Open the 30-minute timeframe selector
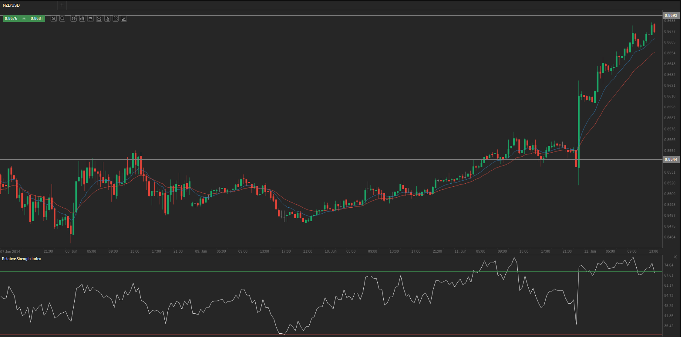The height and width of the screenshot is (337, 681). pyautogui.click(x=74, y=19)
